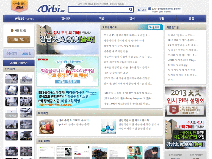Toggle the 자동 로그인 checkbox

12,30
